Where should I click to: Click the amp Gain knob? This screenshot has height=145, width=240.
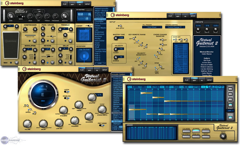[11, 16]
